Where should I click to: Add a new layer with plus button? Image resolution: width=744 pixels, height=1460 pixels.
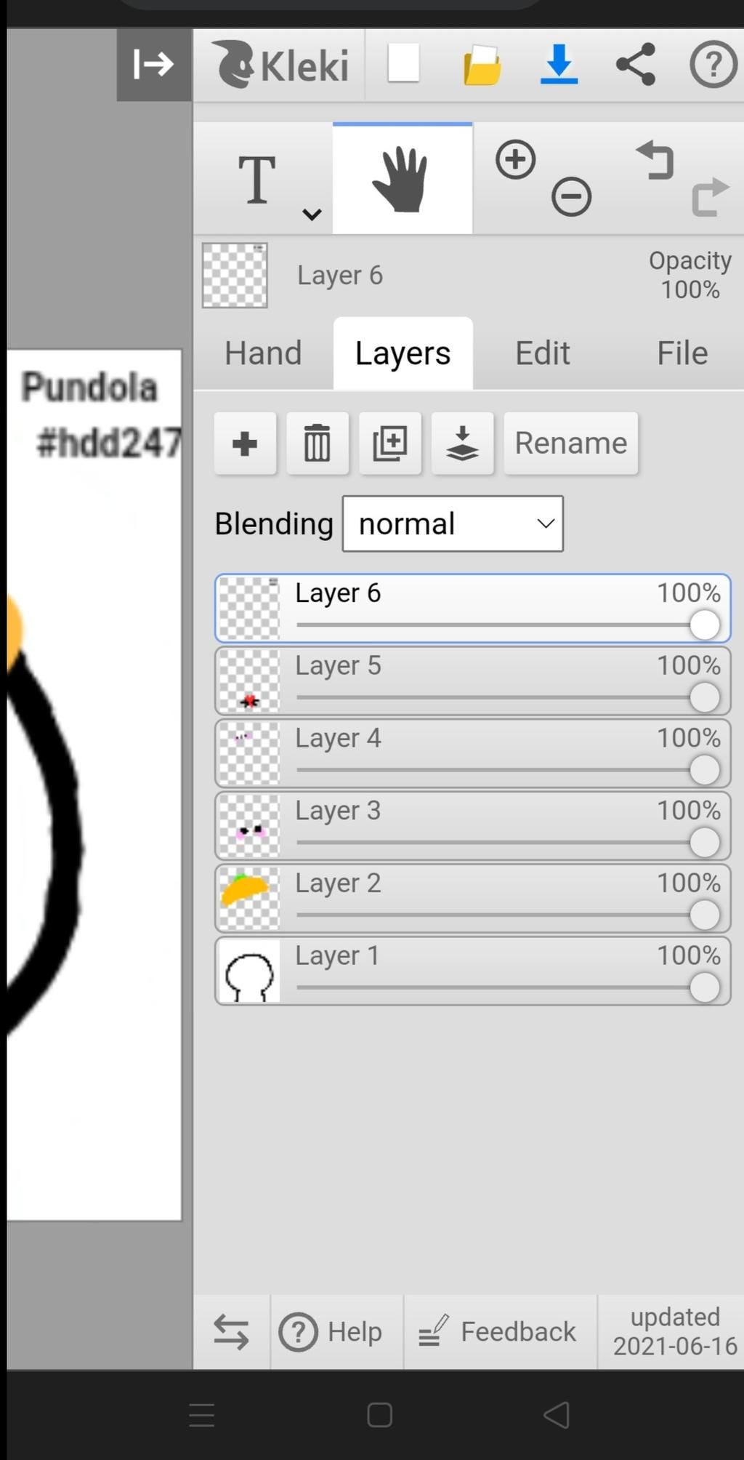click(245, 444)
